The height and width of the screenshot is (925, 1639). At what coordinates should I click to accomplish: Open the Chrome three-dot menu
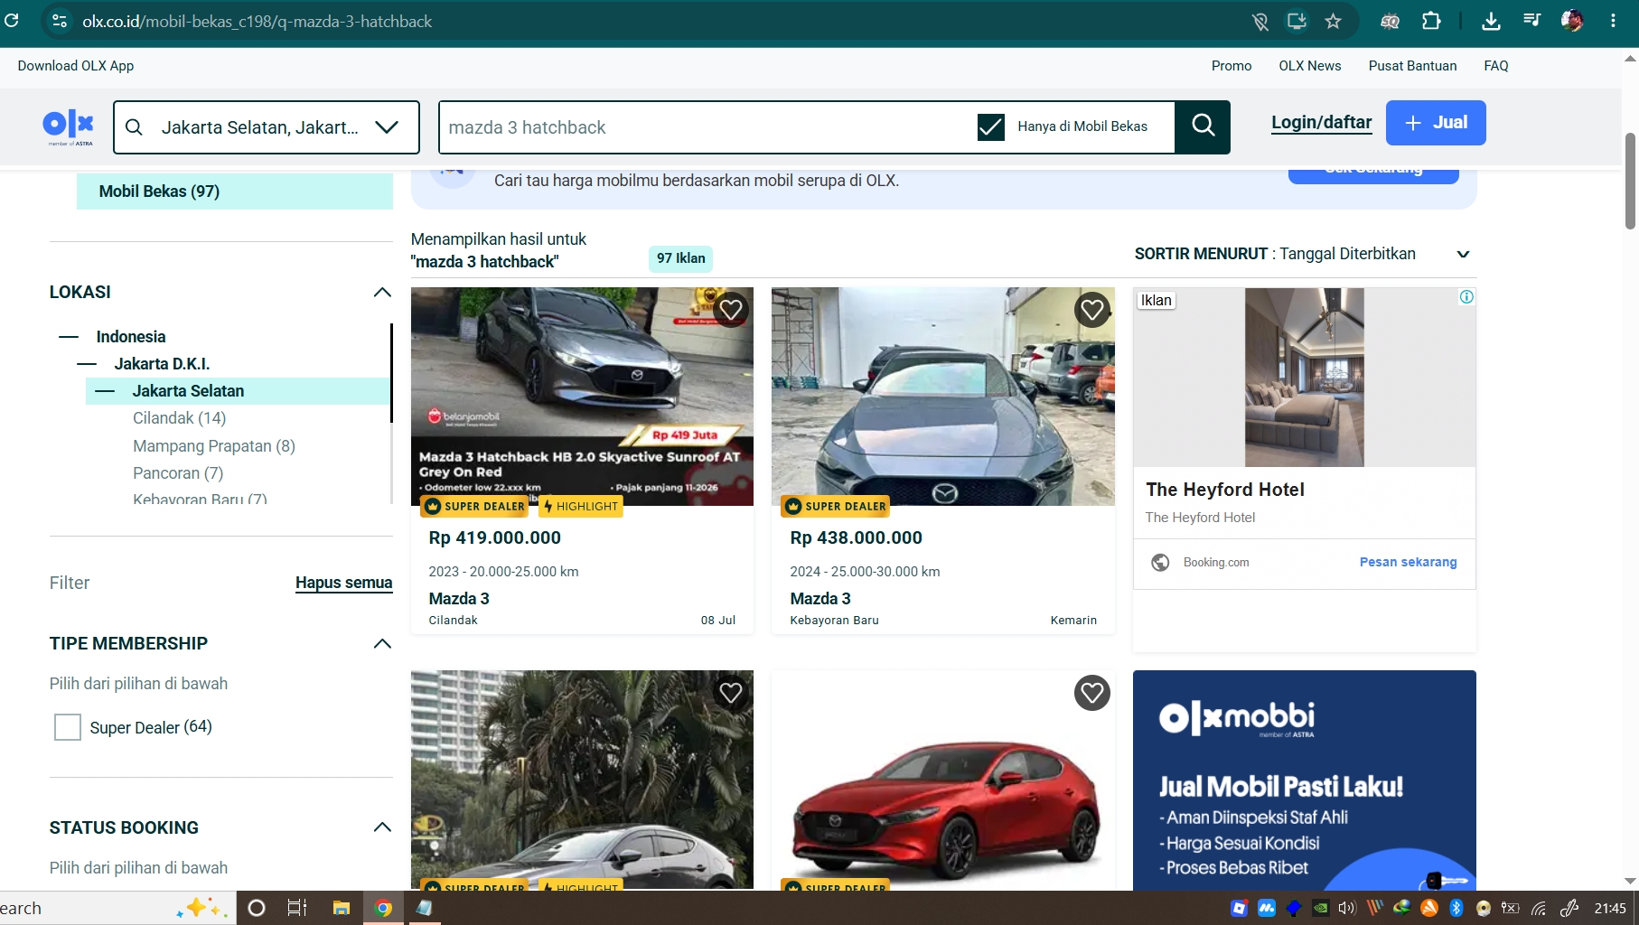1613,21
